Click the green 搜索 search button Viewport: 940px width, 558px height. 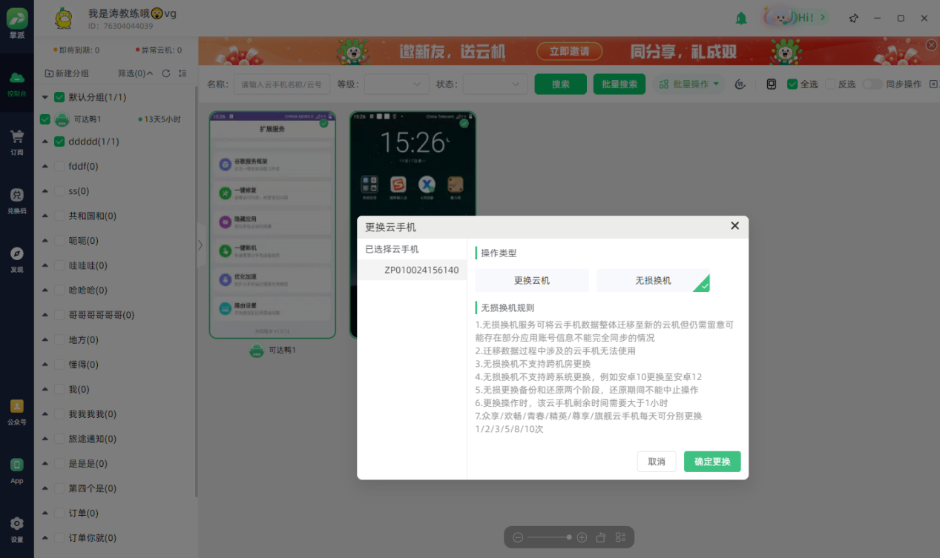click(561, 84)
